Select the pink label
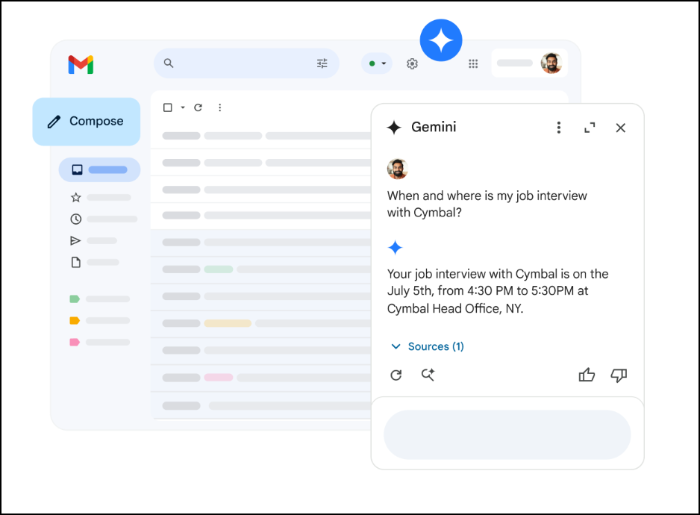 pyautogui.click(x=75, y=342)
